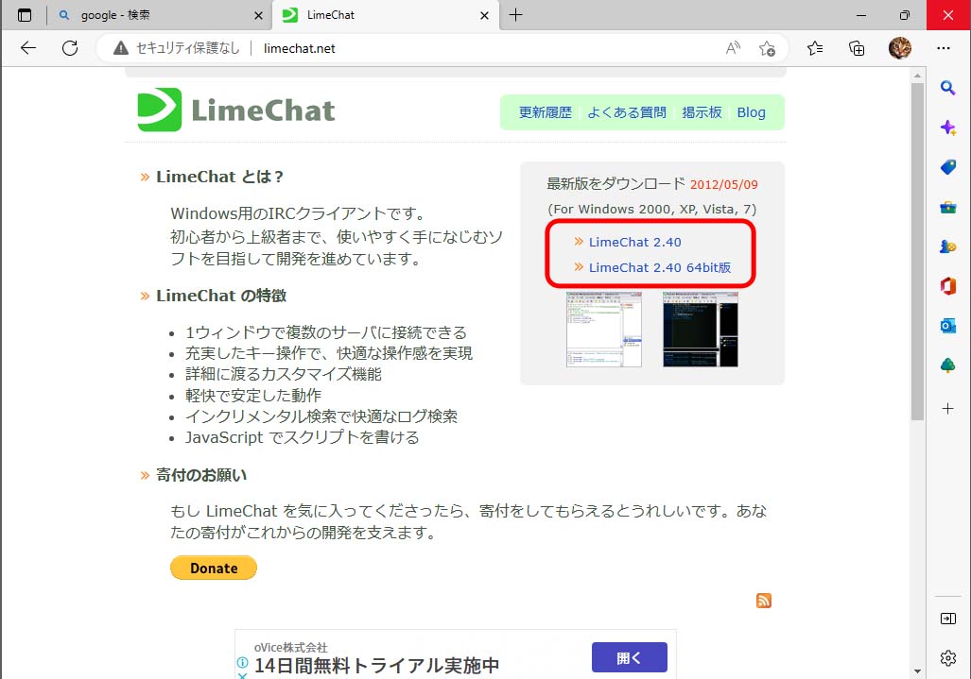The width and height of the screenshot is (971, 679).
Task: Go back to the previous page
Action: 27,48
